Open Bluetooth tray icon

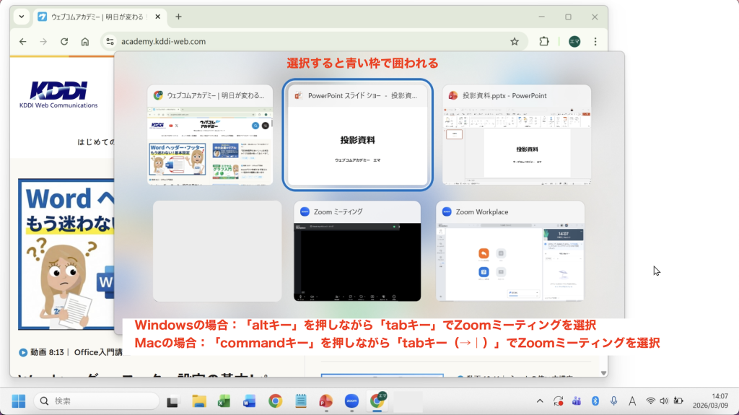tap(595, 401)
